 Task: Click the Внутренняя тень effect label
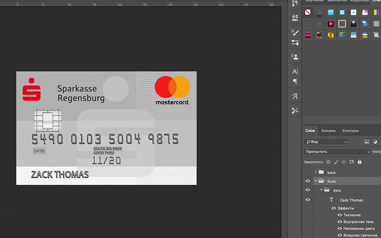tap(358, 222)
